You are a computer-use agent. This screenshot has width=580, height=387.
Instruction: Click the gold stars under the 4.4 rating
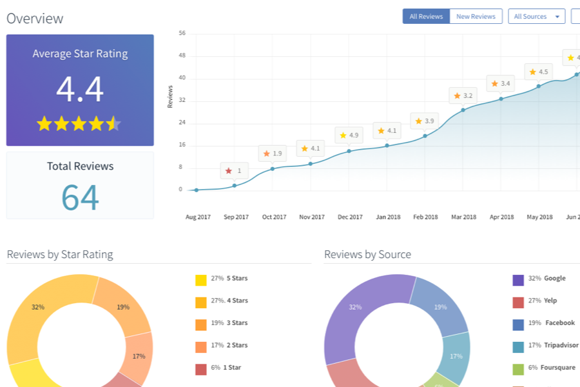click(x=79, y=124)
